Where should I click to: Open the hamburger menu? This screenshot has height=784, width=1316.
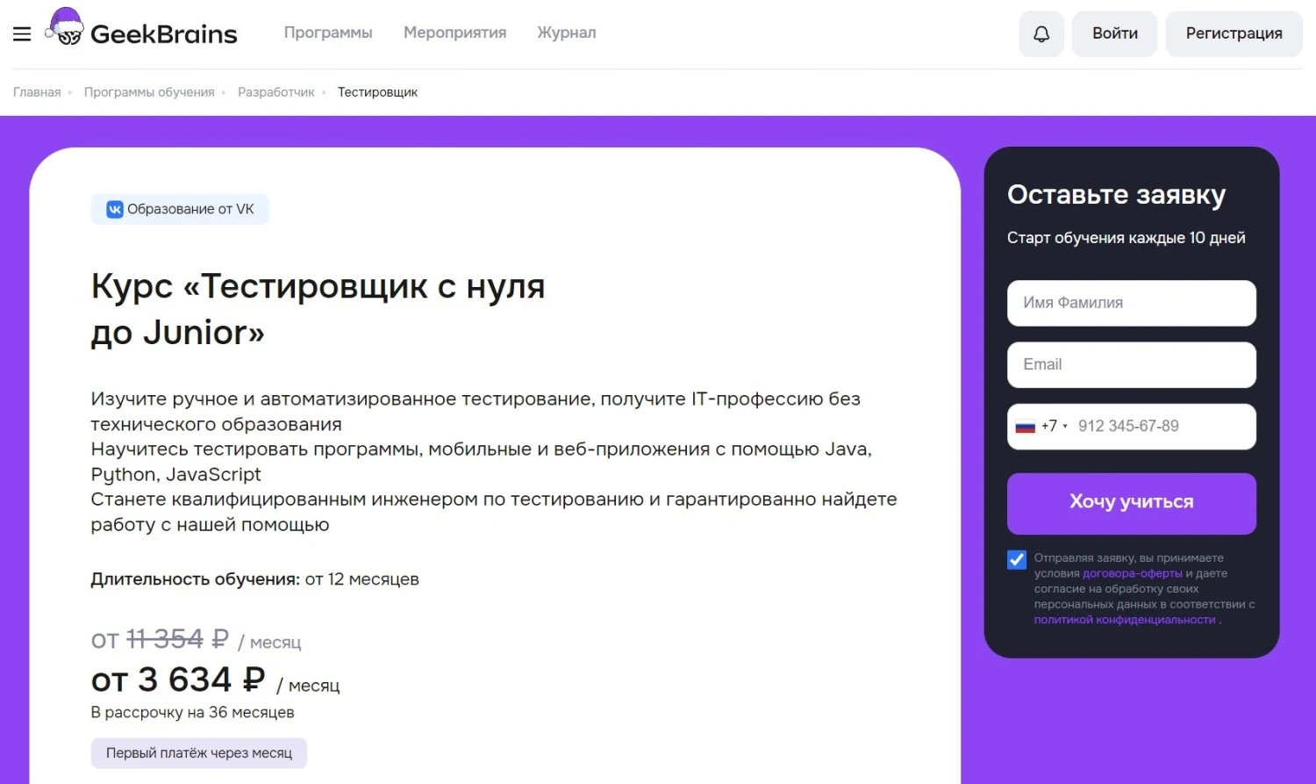pos(22,33)
